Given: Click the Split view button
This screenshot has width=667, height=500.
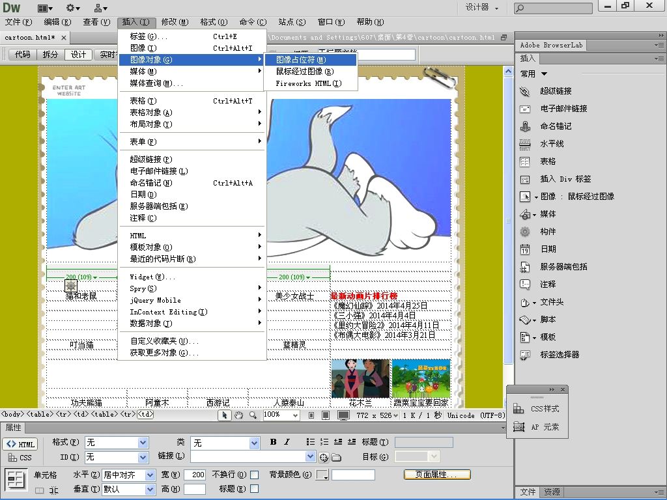Looking at the screenshot, I should [50, 55].
